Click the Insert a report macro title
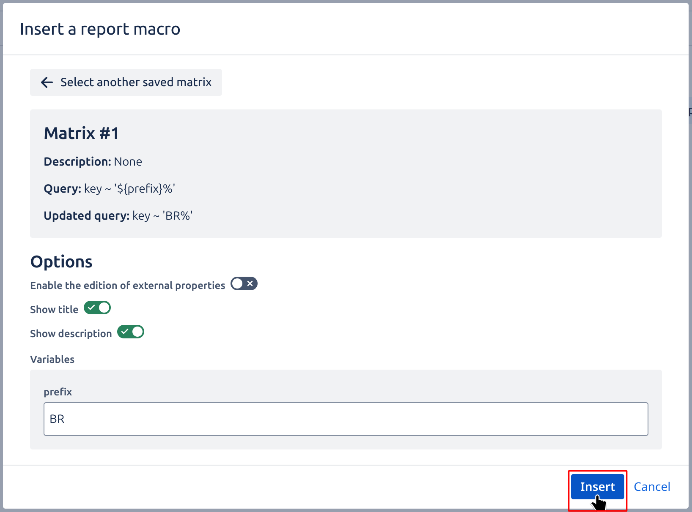692x512 pixels. point(100,29)
